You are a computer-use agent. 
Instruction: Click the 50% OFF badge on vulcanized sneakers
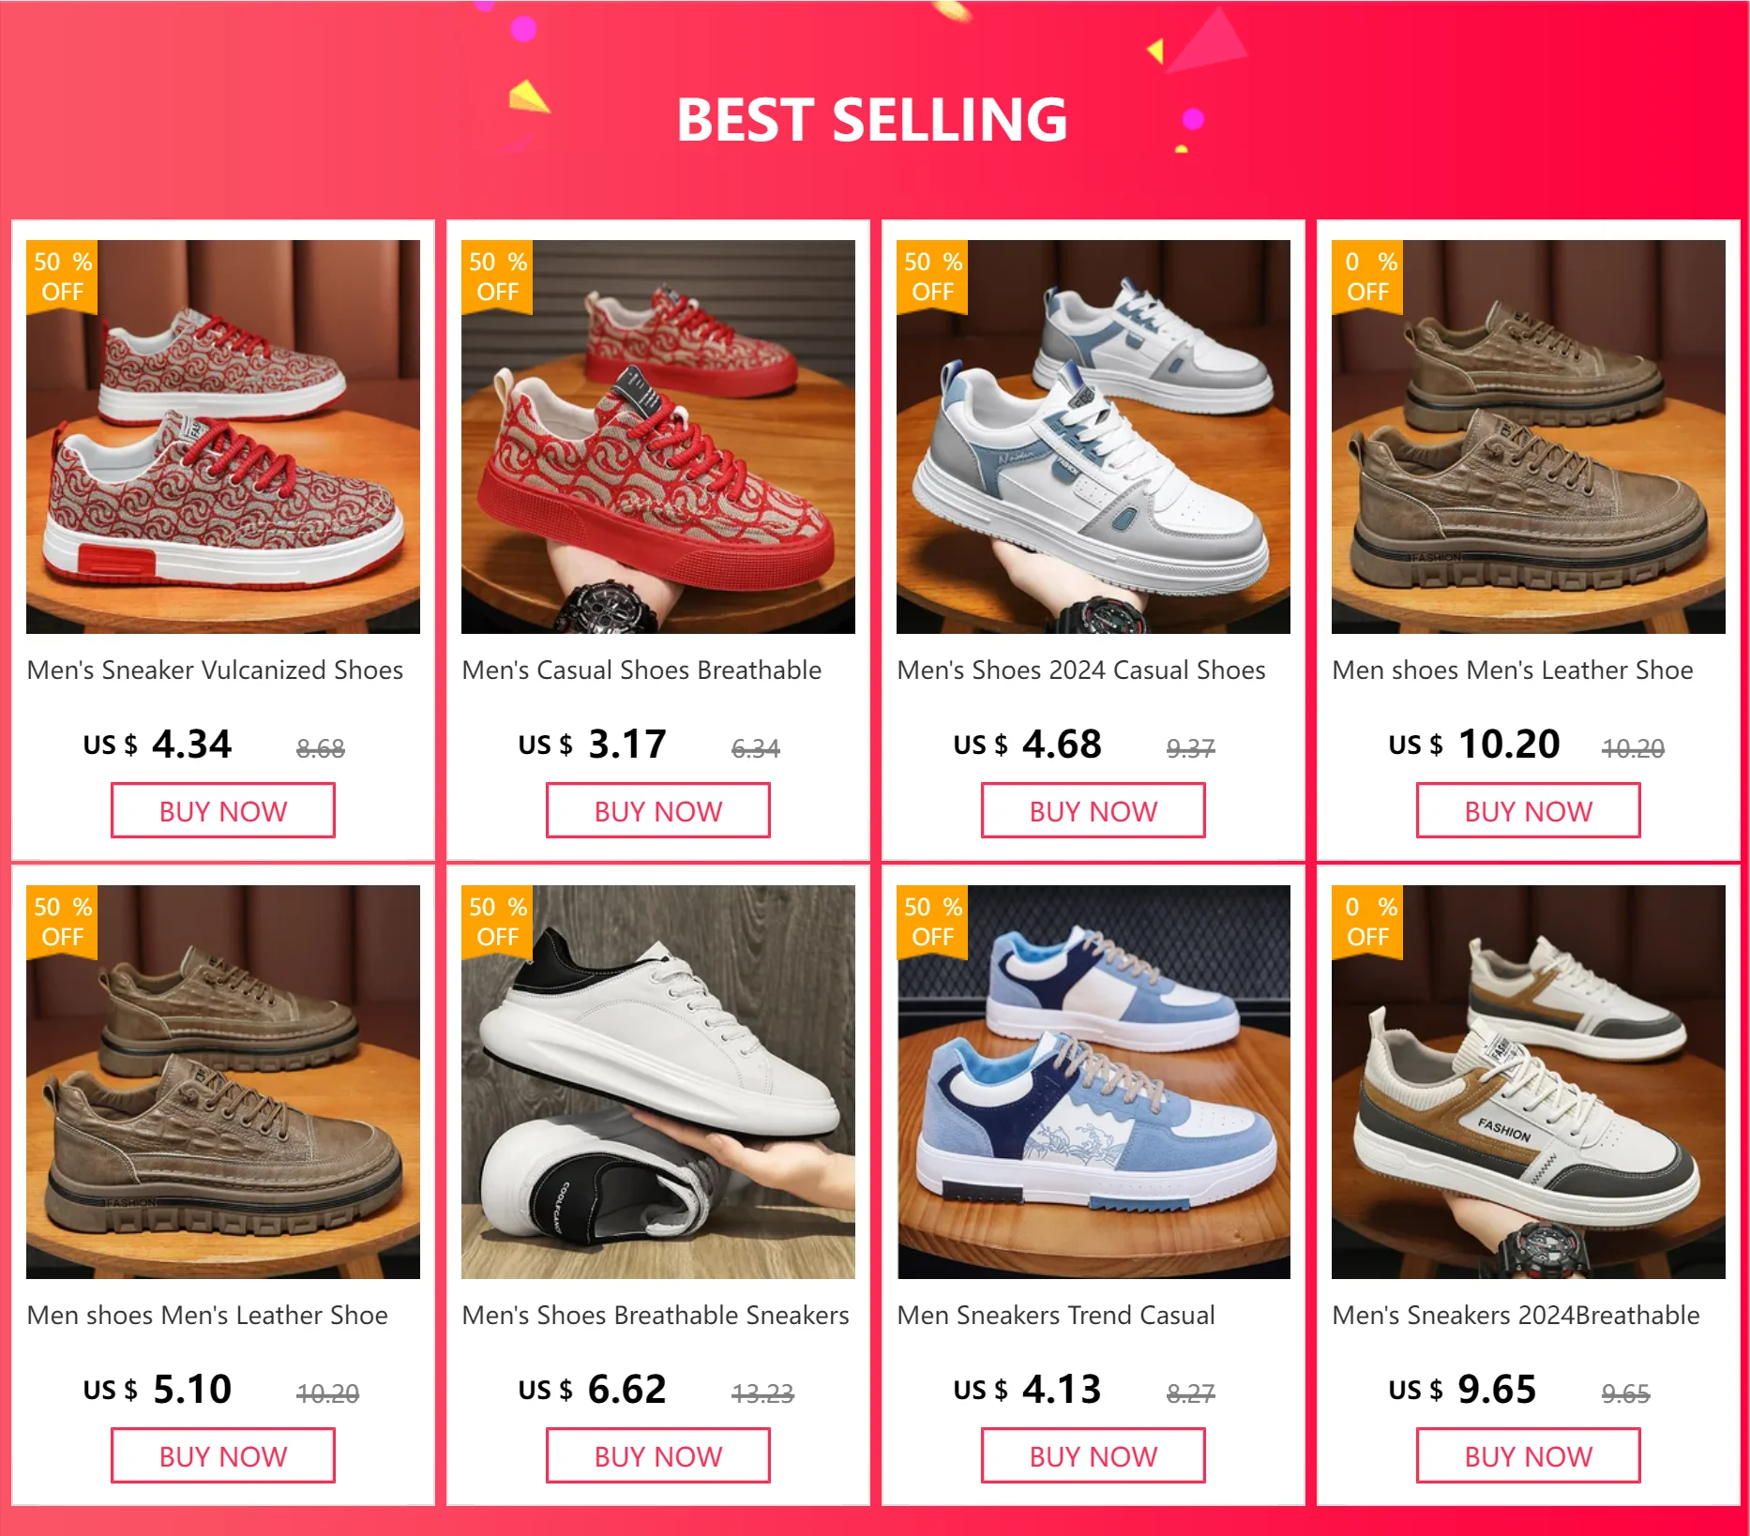click(62, 277)
